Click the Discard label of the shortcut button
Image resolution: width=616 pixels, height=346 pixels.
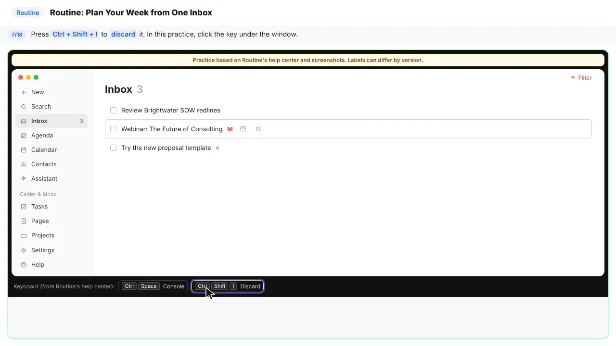click(x=250, y=286)
